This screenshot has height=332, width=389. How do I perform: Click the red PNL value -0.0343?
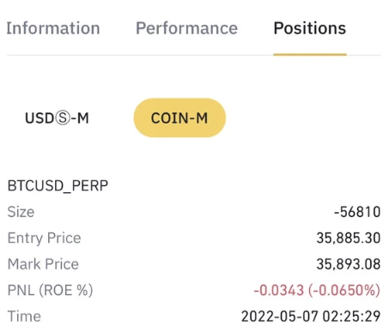[x=279, y=290]
